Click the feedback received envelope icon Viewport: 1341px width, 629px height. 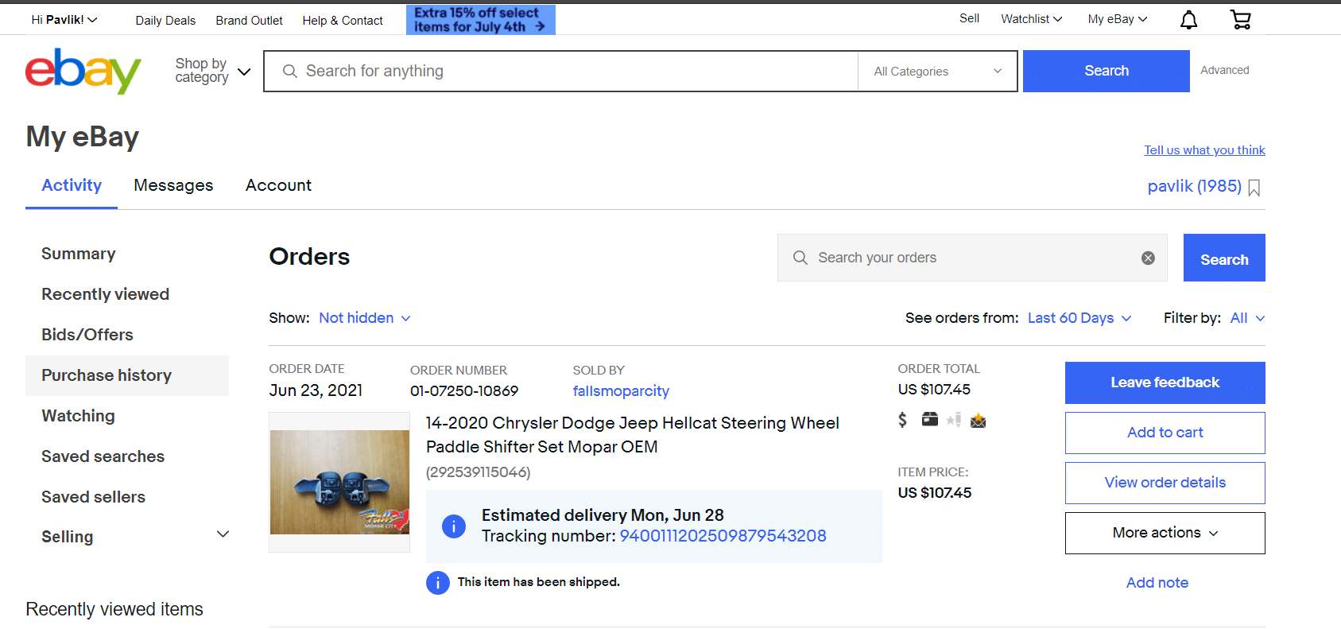tap(979, 420)
